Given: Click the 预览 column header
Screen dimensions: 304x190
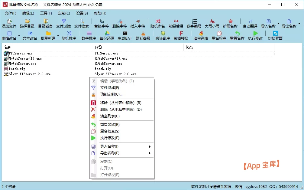Looking at the screenshot, I should point(138,47).
